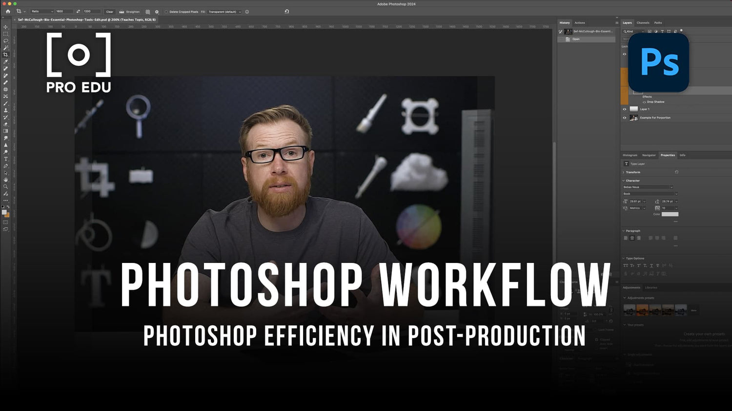Screen dimensions: 732x411
Task: Open the crop overlay grid options icon
Action: tap(148, 11)
